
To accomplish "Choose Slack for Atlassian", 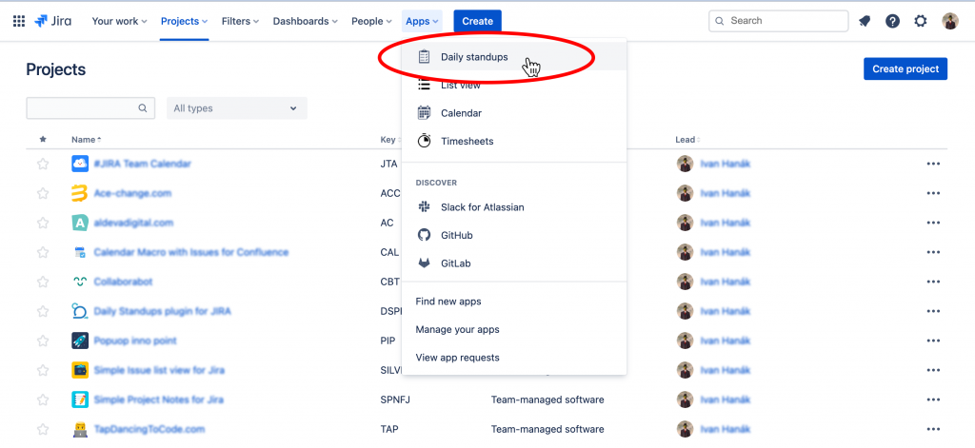I will coord(513,207).
